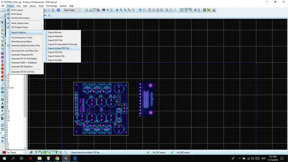Select component D10 in the list
The image size is (288, 162).
8,111
